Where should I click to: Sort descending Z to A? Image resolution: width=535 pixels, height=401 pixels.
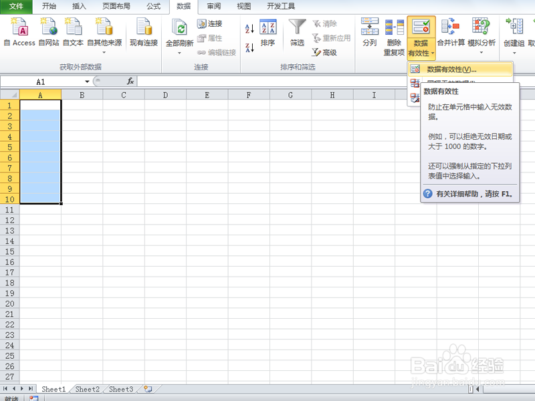(x=249, y=47)
